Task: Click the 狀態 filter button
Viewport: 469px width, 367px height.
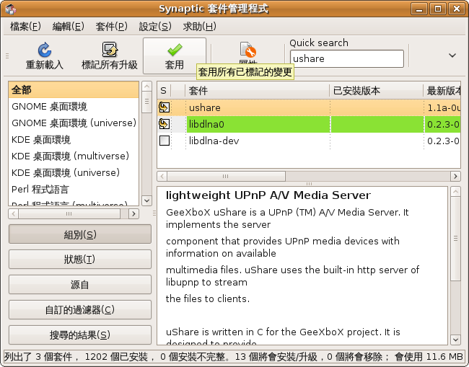Action: (x=80, y=260)
